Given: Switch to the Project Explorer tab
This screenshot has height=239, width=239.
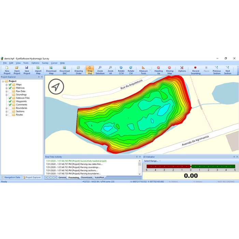Looking at the screenshot, I should (32, 177).
